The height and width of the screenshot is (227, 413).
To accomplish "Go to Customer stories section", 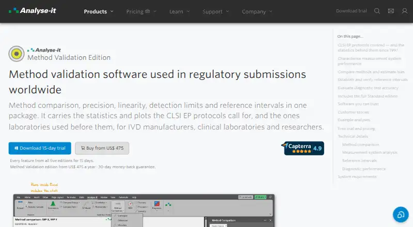I will pos(353,112).
